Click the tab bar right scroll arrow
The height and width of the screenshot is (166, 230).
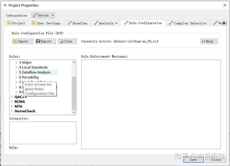pyautogui.click(x=224, y=23)
